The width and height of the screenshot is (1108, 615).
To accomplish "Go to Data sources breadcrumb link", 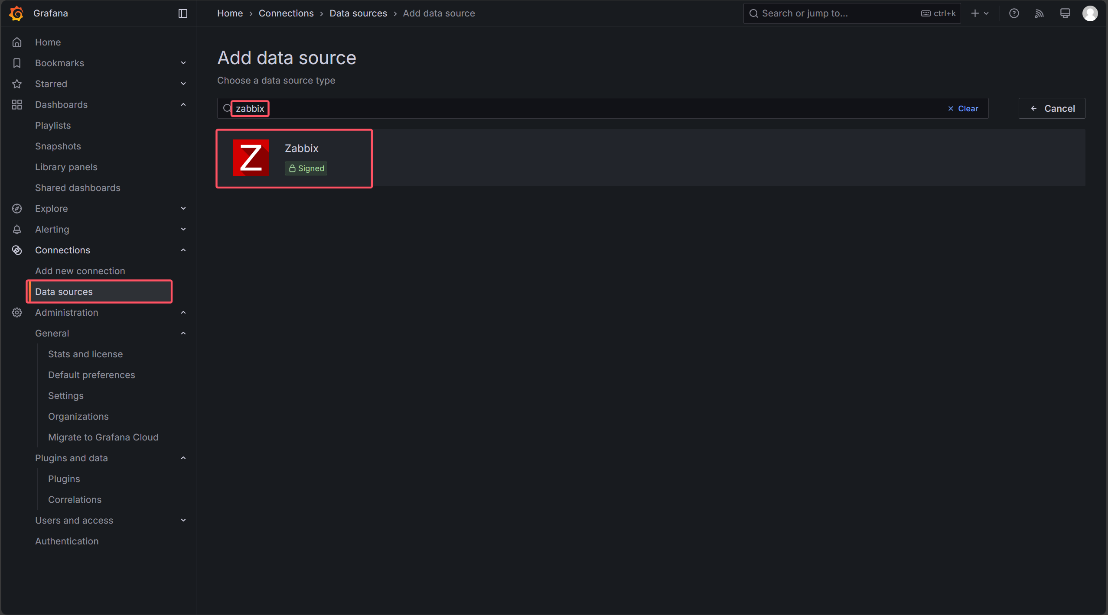I will pyautogui.click(x=358, y=13).
